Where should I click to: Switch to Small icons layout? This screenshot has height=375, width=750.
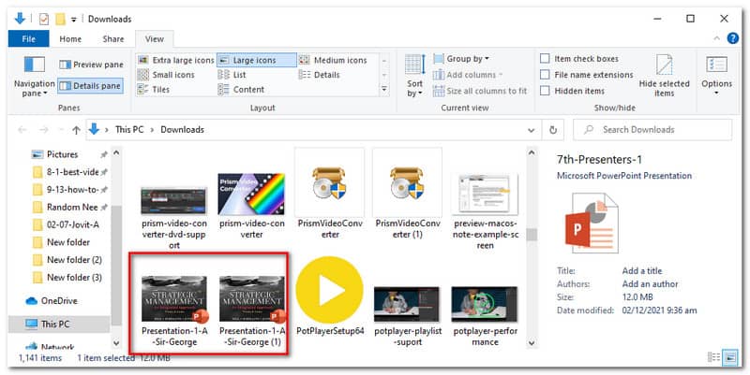tap(166, 75)
